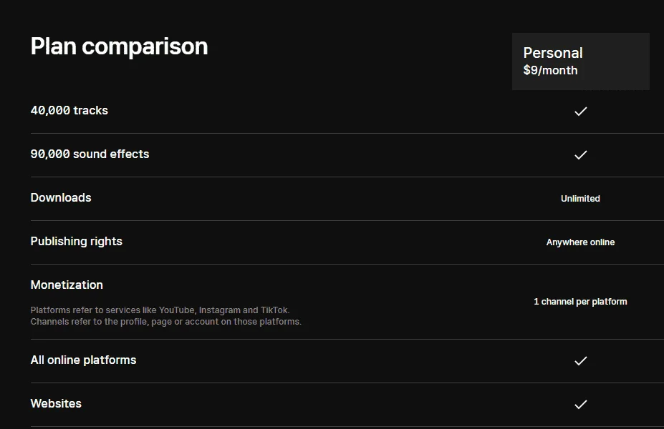Click the Anywhere online value
The image size is (664, 429).
point(580,242)
